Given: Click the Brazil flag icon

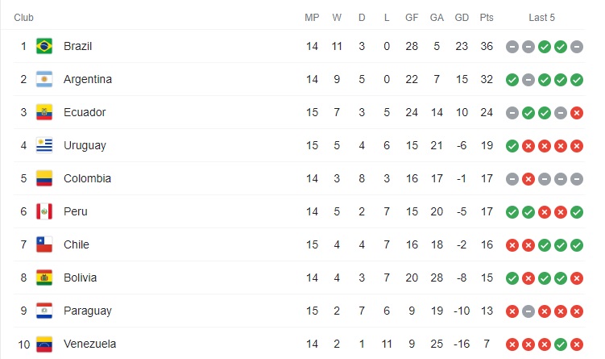Looking at the screenshot, I should click(44, 47).
